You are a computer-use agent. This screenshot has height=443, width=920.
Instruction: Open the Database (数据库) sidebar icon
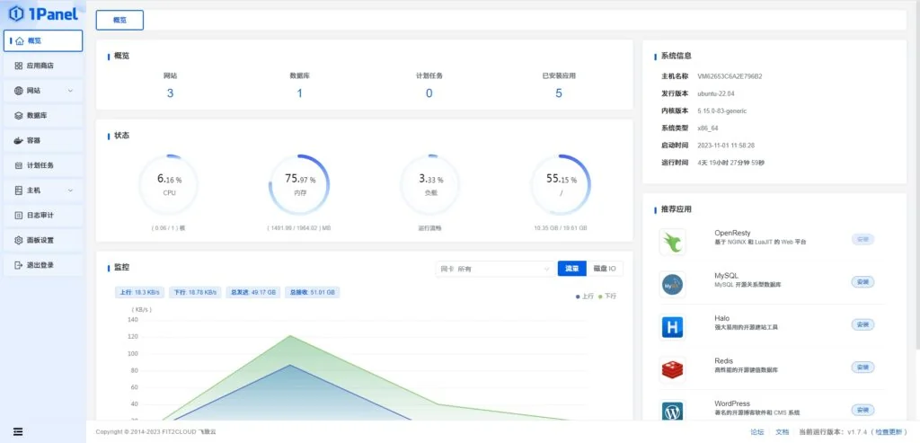click(x=19, y=116)
